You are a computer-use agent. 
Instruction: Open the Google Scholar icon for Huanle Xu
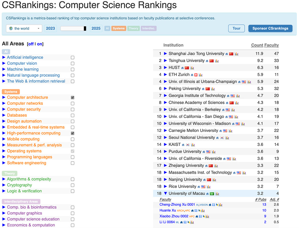point(196,211)
